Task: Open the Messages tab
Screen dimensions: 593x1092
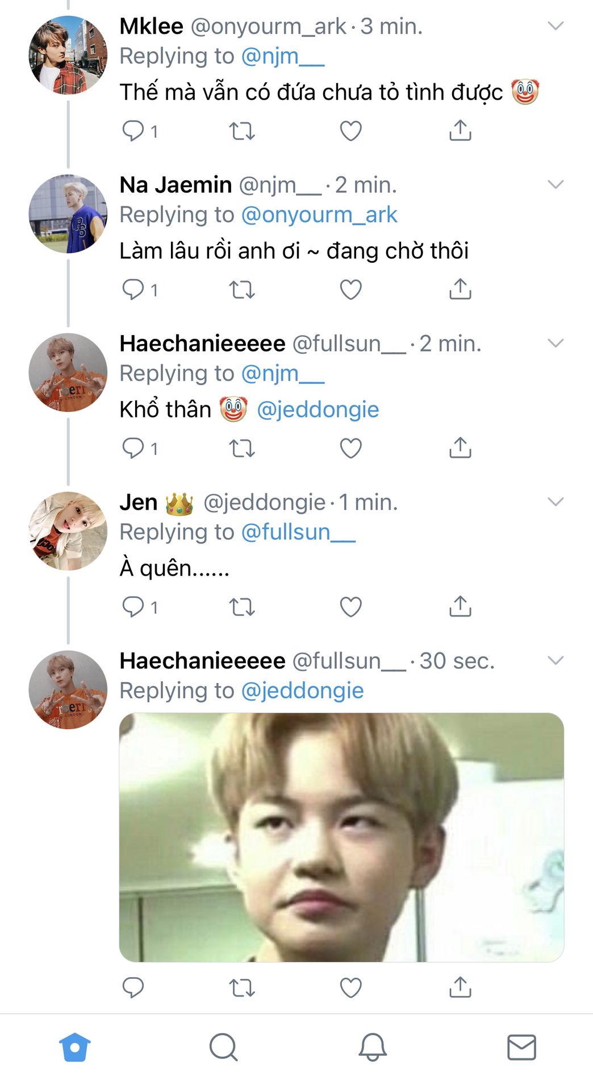Action: pyautogui.click(x=521, y=1047)
